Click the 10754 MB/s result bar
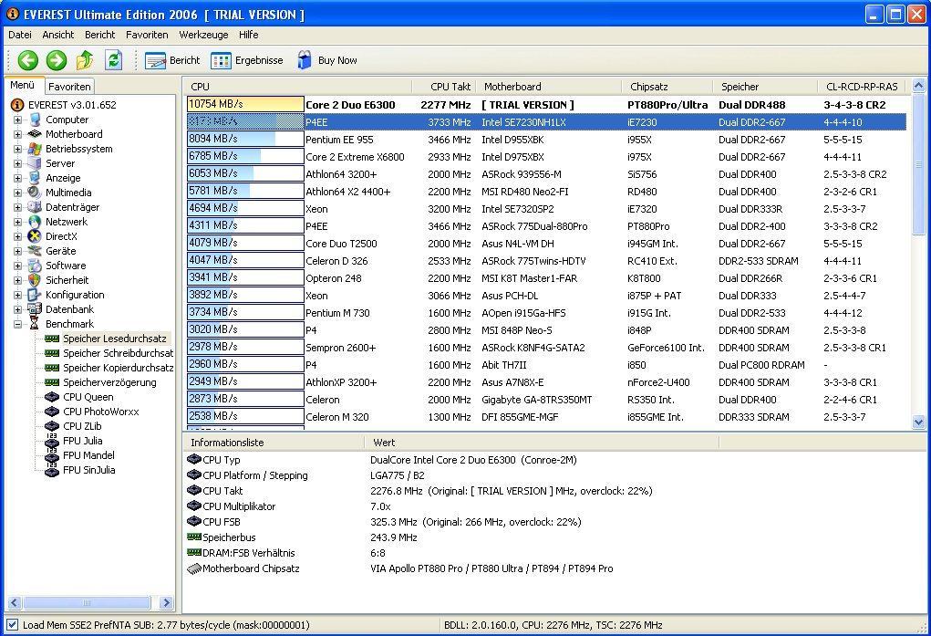This screenshot has width=931, height=636. tap(245, 104)
